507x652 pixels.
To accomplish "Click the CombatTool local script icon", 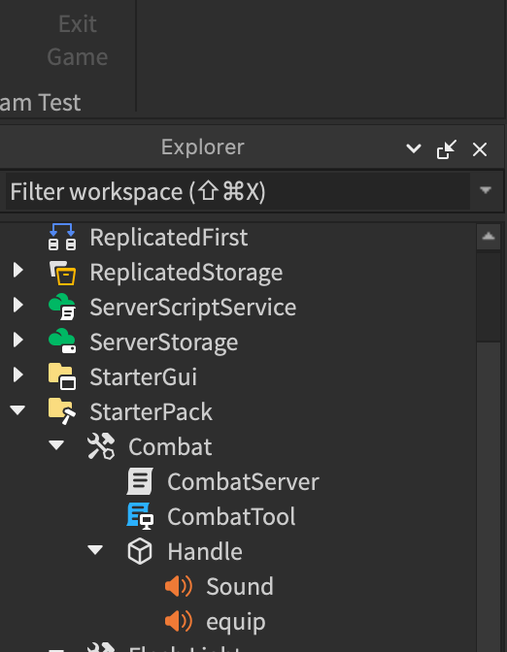I will (140, 516).
